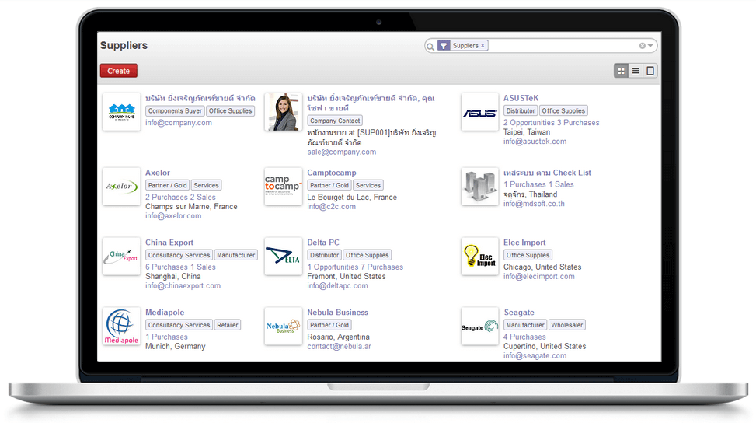756x423 pixels.
Task: Open the Axelor logo thumbnail
Action: [121, 187]
